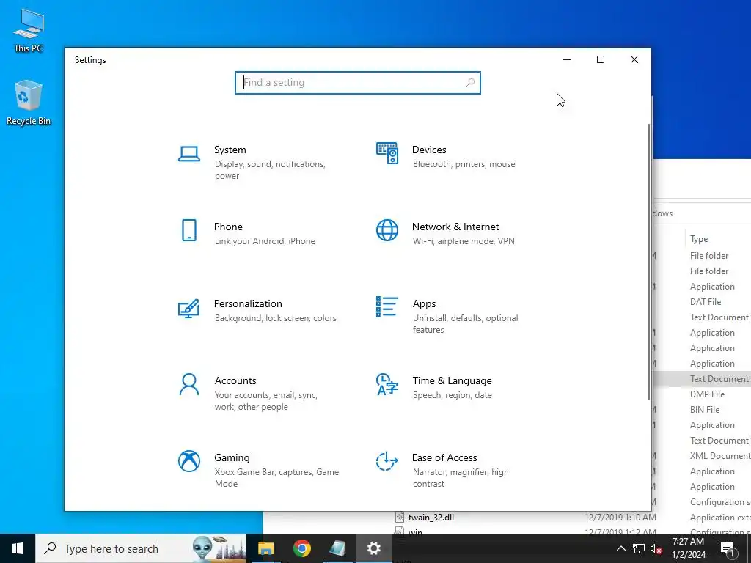
Task: Click the search magnifier in Find a setting
Action: coord(470,82)
